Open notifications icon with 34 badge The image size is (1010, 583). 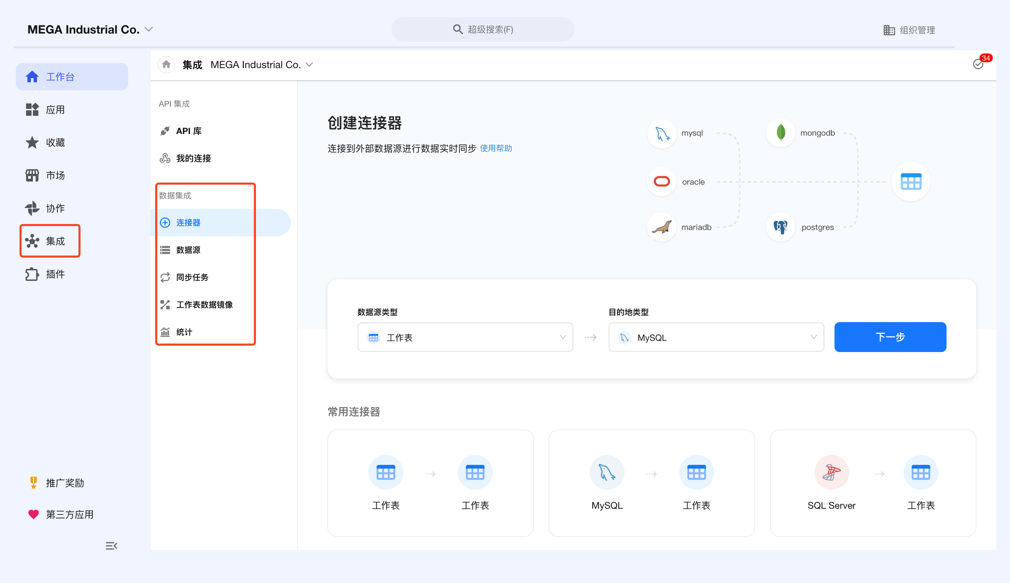[x=978, y=64]
